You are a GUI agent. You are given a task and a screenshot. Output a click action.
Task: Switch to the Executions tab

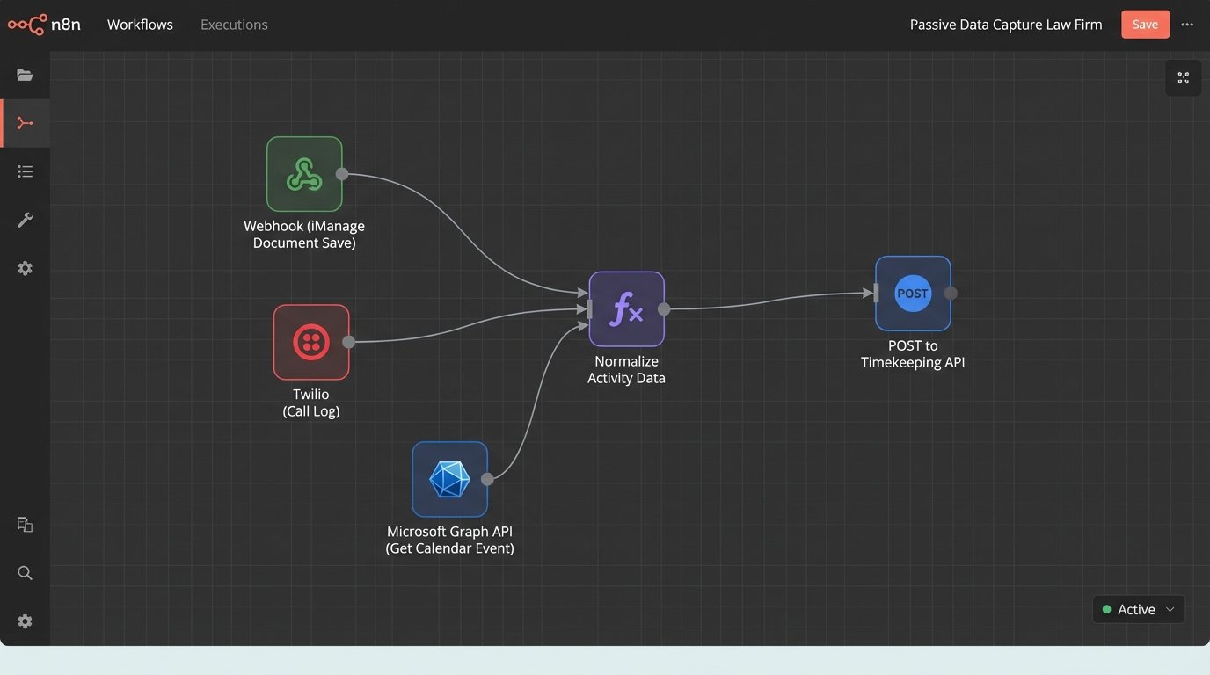234,25
